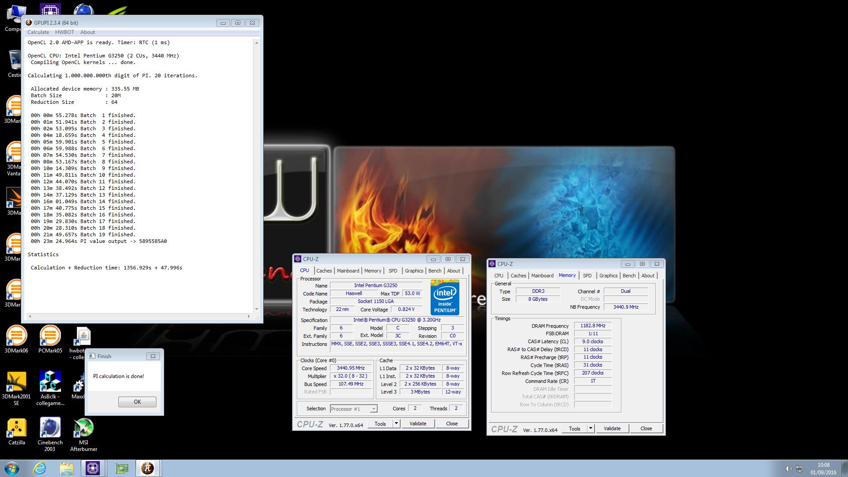Open the HWBOT menu in GPUPI
The height and width of the screenshot is (477, 848).
pos(64,32)
